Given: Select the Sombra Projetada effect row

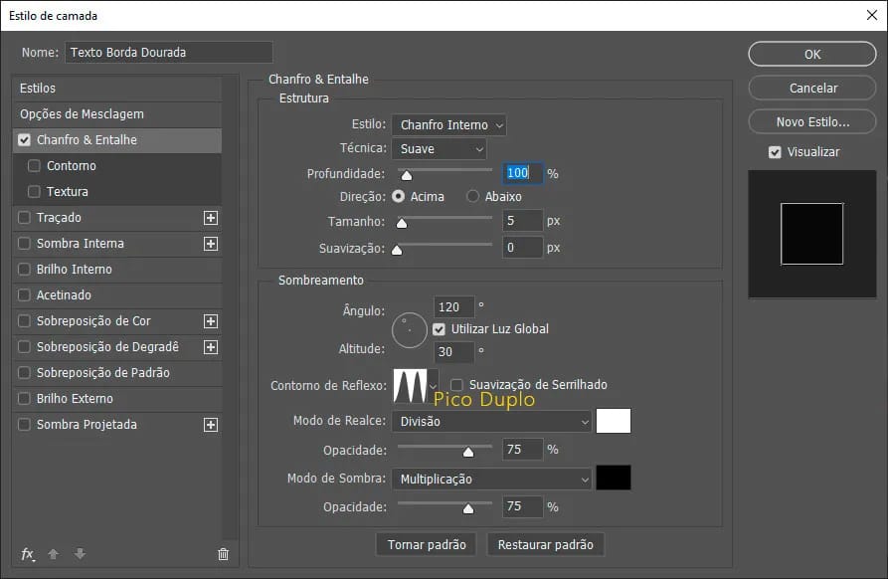Looking at the screenshot, I should pyautogui.click(x=117, y=425).
